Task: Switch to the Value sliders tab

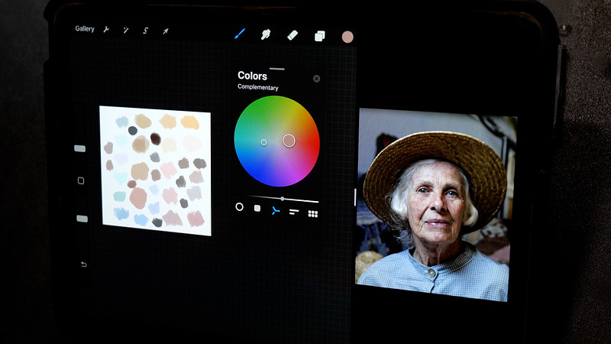Action: tap(294, 212)
